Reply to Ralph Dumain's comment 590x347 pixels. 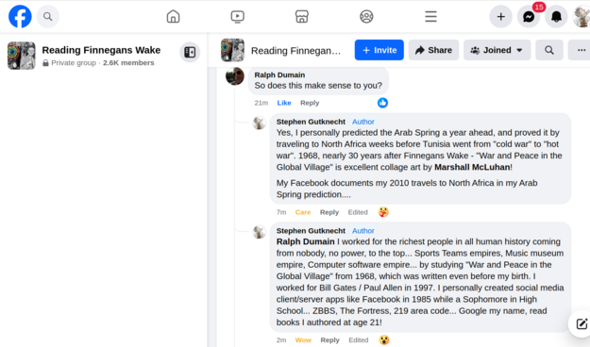click(310, 103)
